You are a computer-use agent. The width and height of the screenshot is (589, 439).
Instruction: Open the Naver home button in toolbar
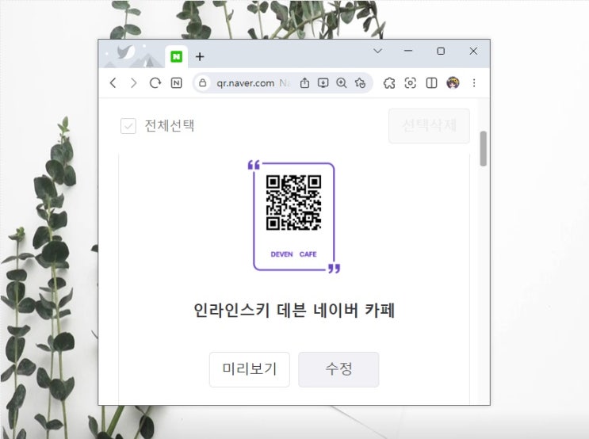pos(176,83)
